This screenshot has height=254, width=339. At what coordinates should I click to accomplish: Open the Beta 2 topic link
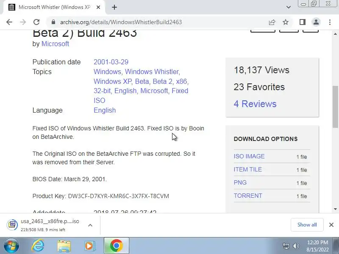click(x=162, y=81)
